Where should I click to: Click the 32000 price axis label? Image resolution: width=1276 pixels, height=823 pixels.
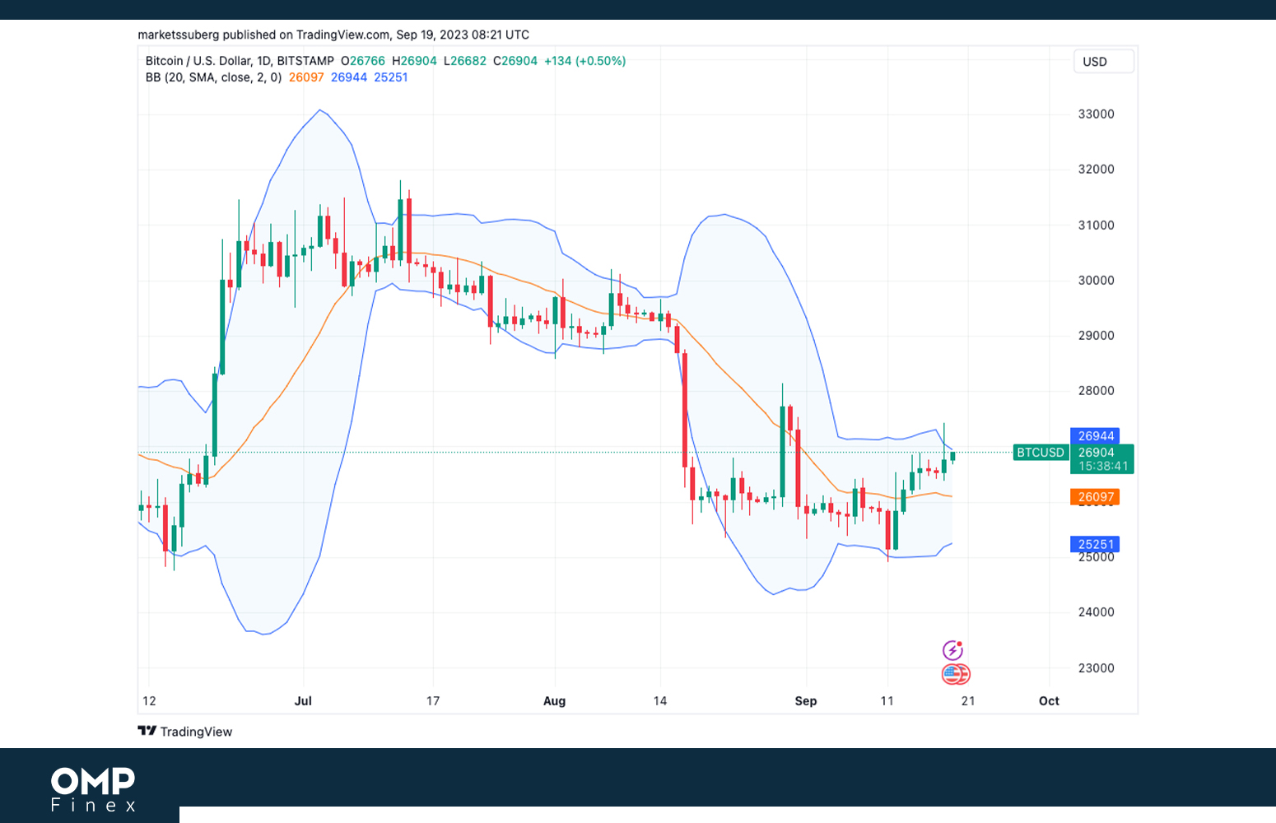point(1096,170)
